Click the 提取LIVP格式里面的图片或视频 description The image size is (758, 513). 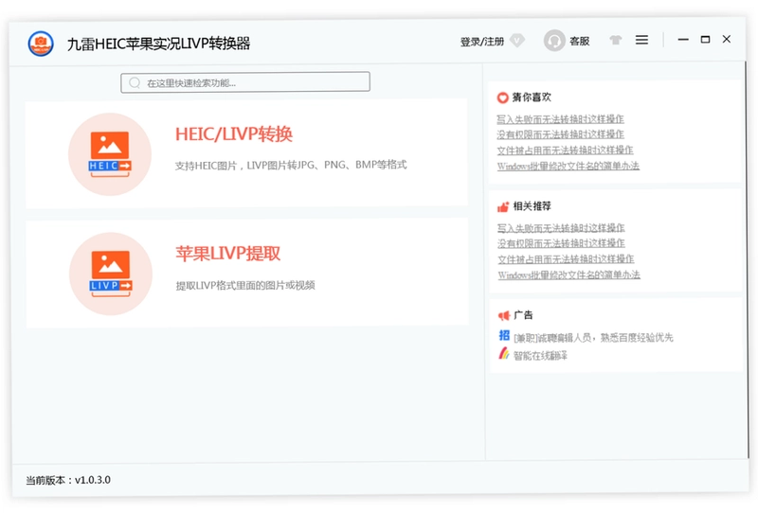245,286
